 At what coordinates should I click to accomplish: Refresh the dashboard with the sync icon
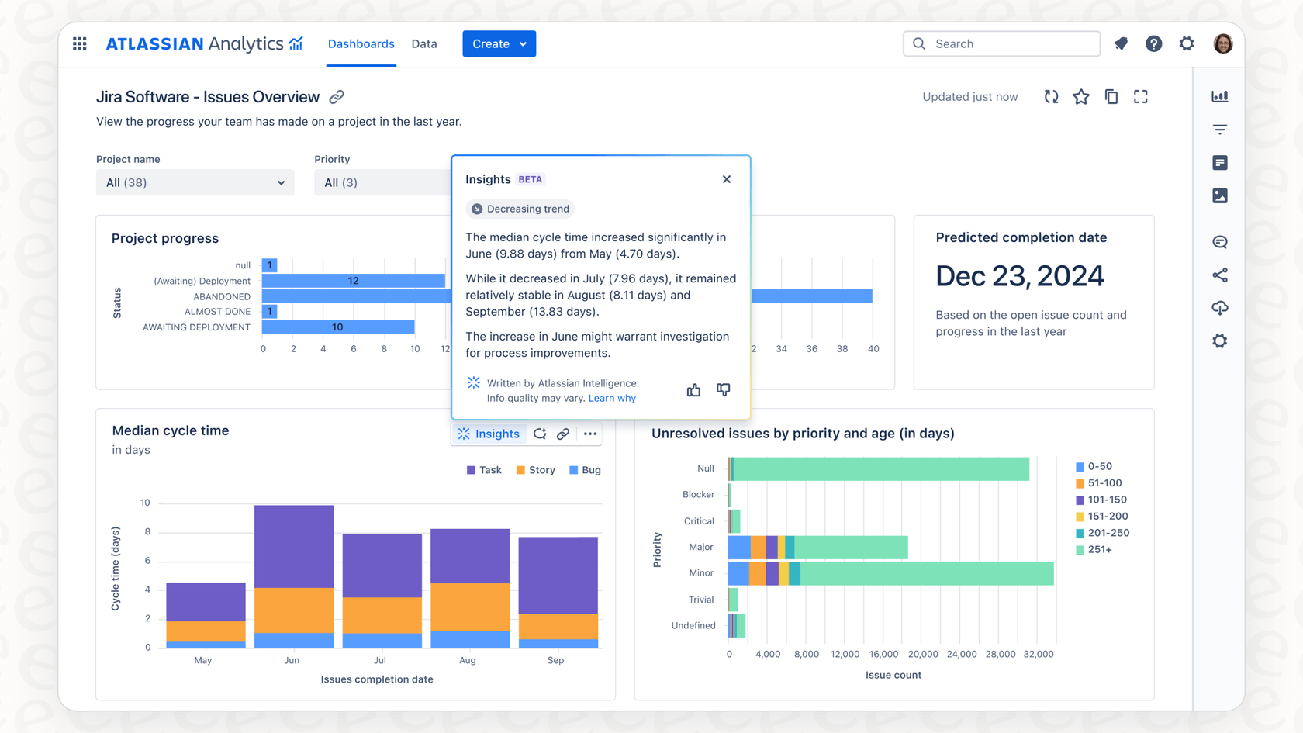(x=1051, y=96)
